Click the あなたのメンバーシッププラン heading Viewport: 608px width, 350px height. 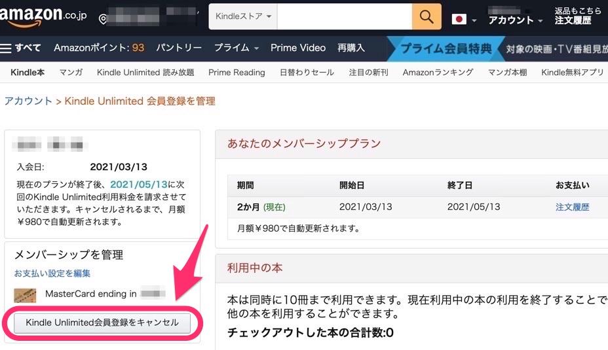(304, 144)
